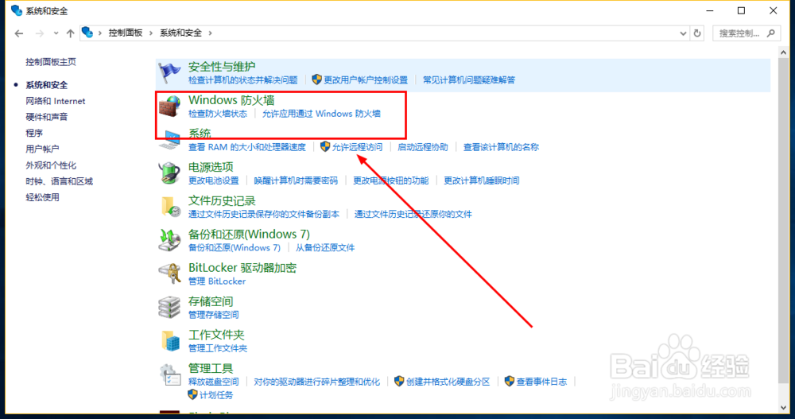Click 查看事件日志 link
Viewport: 795px width, 419px height.
pos(541,382)
